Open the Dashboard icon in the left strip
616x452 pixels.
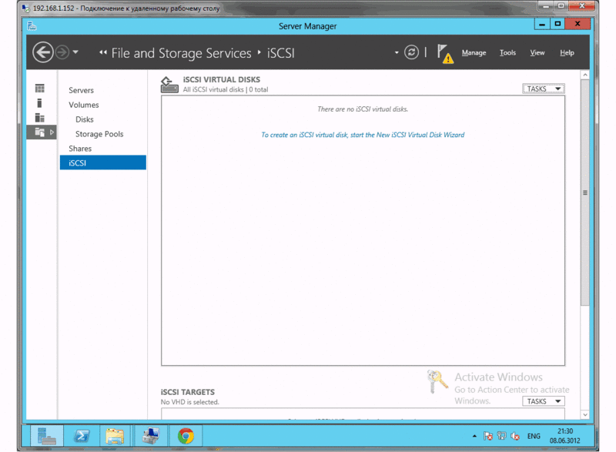coord(40,89)
